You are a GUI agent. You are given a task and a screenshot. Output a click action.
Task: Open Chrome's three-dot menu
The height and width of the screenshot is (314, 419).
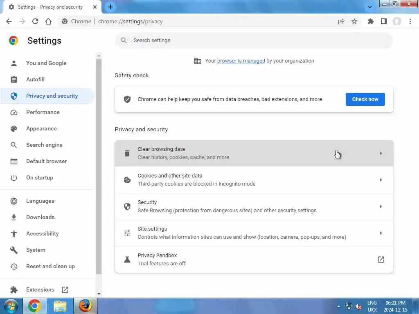click(x=410, y=21)
